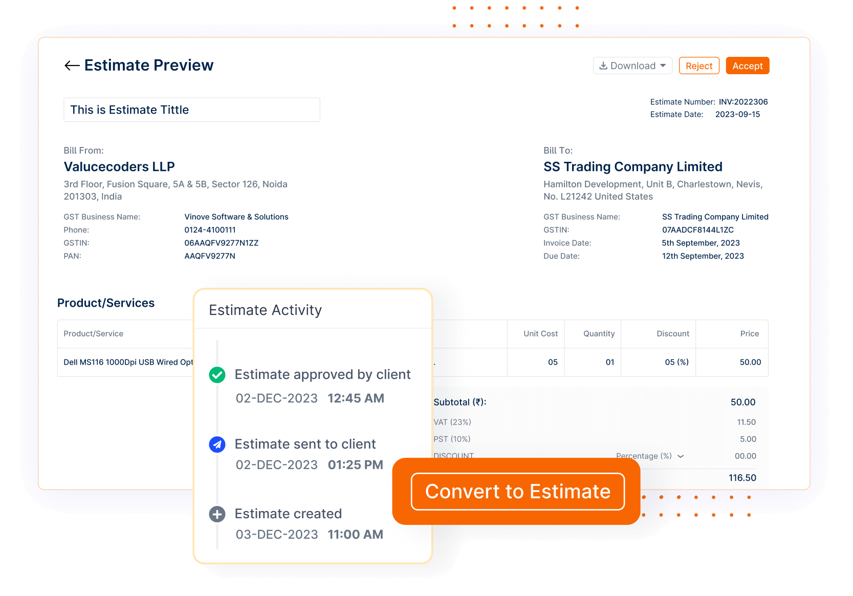Click the Reject button
The image size is (853, 596).
pos(699,66)
